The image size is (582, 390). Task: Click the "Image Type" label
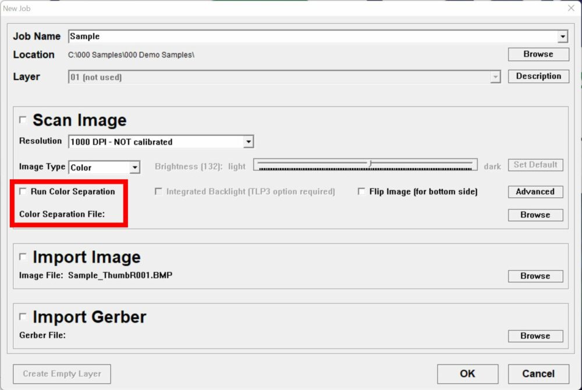click(x=42, y=166)
